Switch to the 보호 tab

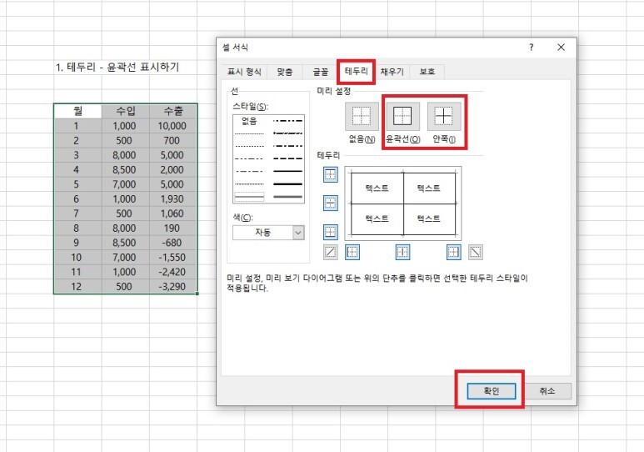[x=427, y=72]
